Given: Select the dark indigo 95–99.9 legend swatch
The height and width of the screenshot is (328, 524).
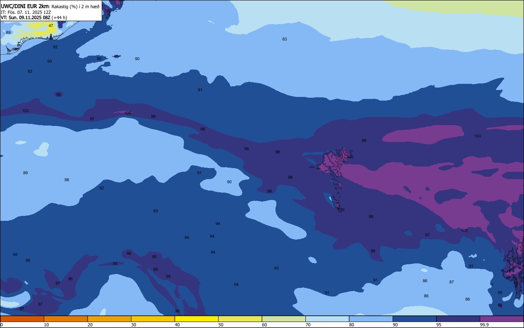Looking at the screenshot, I should (x=458, y=319).
